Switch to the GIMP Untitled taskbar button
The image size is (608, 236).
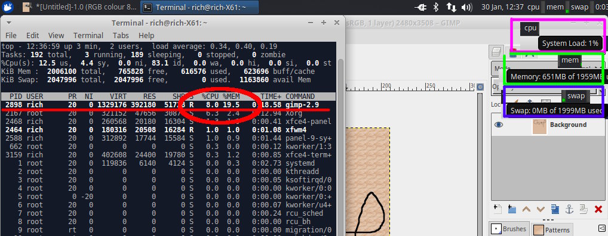(79, 7)
